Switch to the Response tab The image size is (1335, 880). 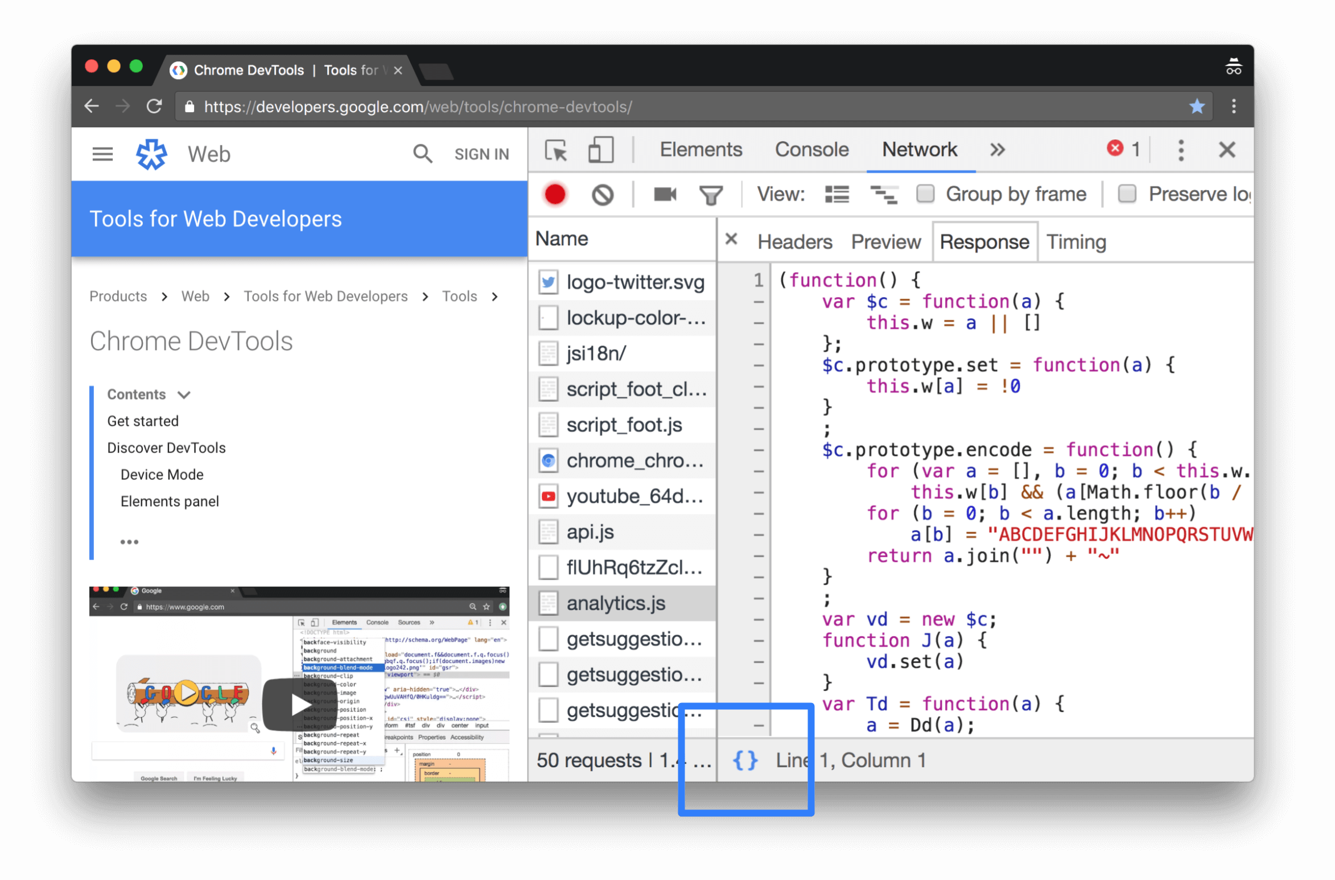click(x=983, y=241)
